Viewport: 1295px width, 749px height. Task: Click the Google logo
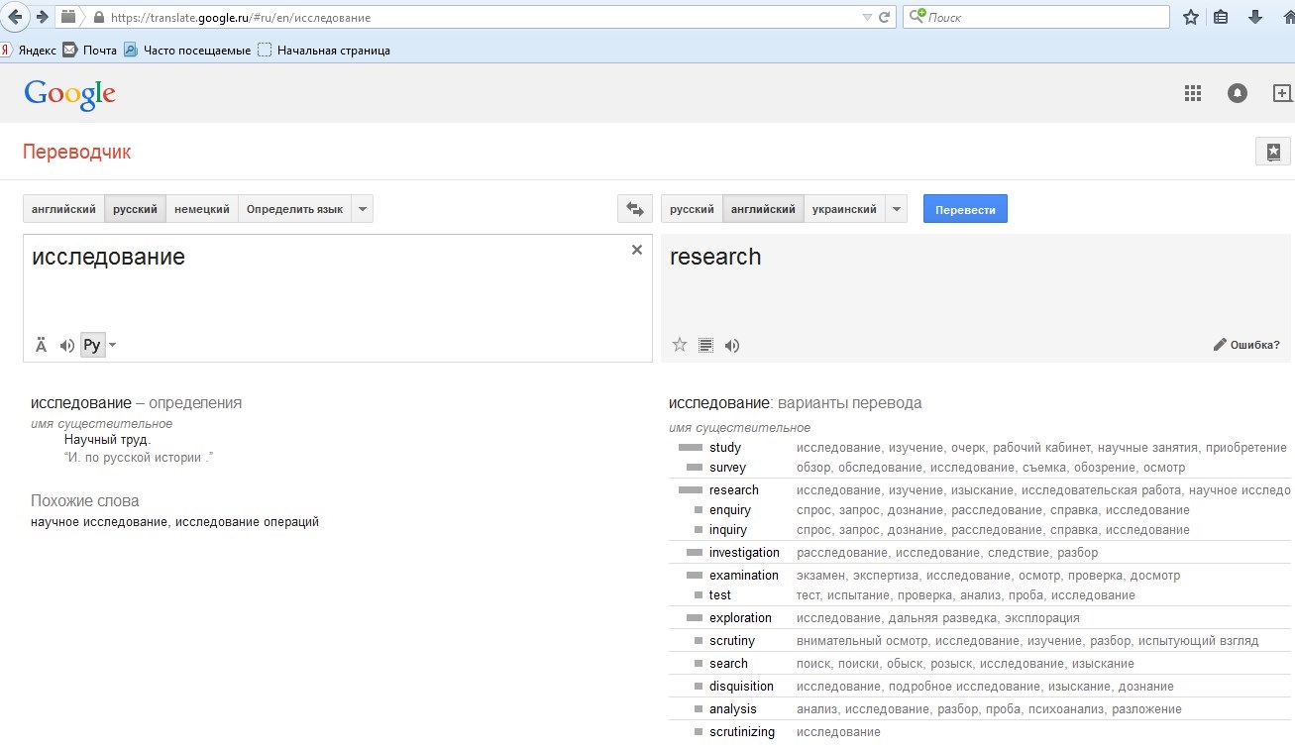pyautogui.click(x=70, y=94)
